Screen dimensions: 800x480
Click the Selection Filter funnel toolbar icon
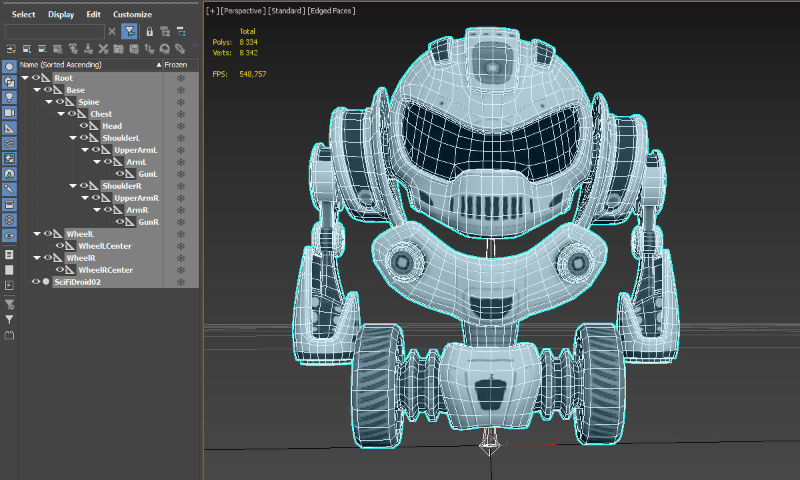pos(129,31)
